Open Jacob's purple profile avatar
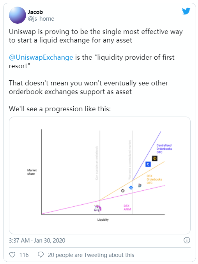This screenshot has height=264, width=198. pos(18,15)
